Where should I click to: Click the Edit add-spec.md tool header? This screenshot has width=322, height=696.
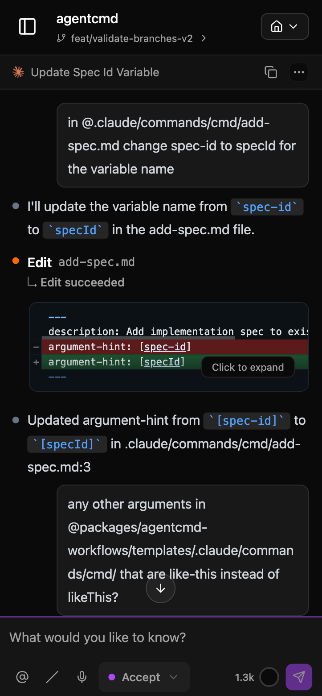pyautogui.click(x=81, y=262)
